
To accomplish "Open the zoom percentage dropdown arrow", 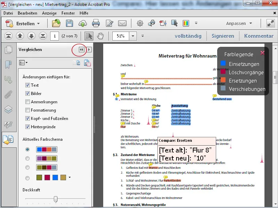I will point(133,36).
